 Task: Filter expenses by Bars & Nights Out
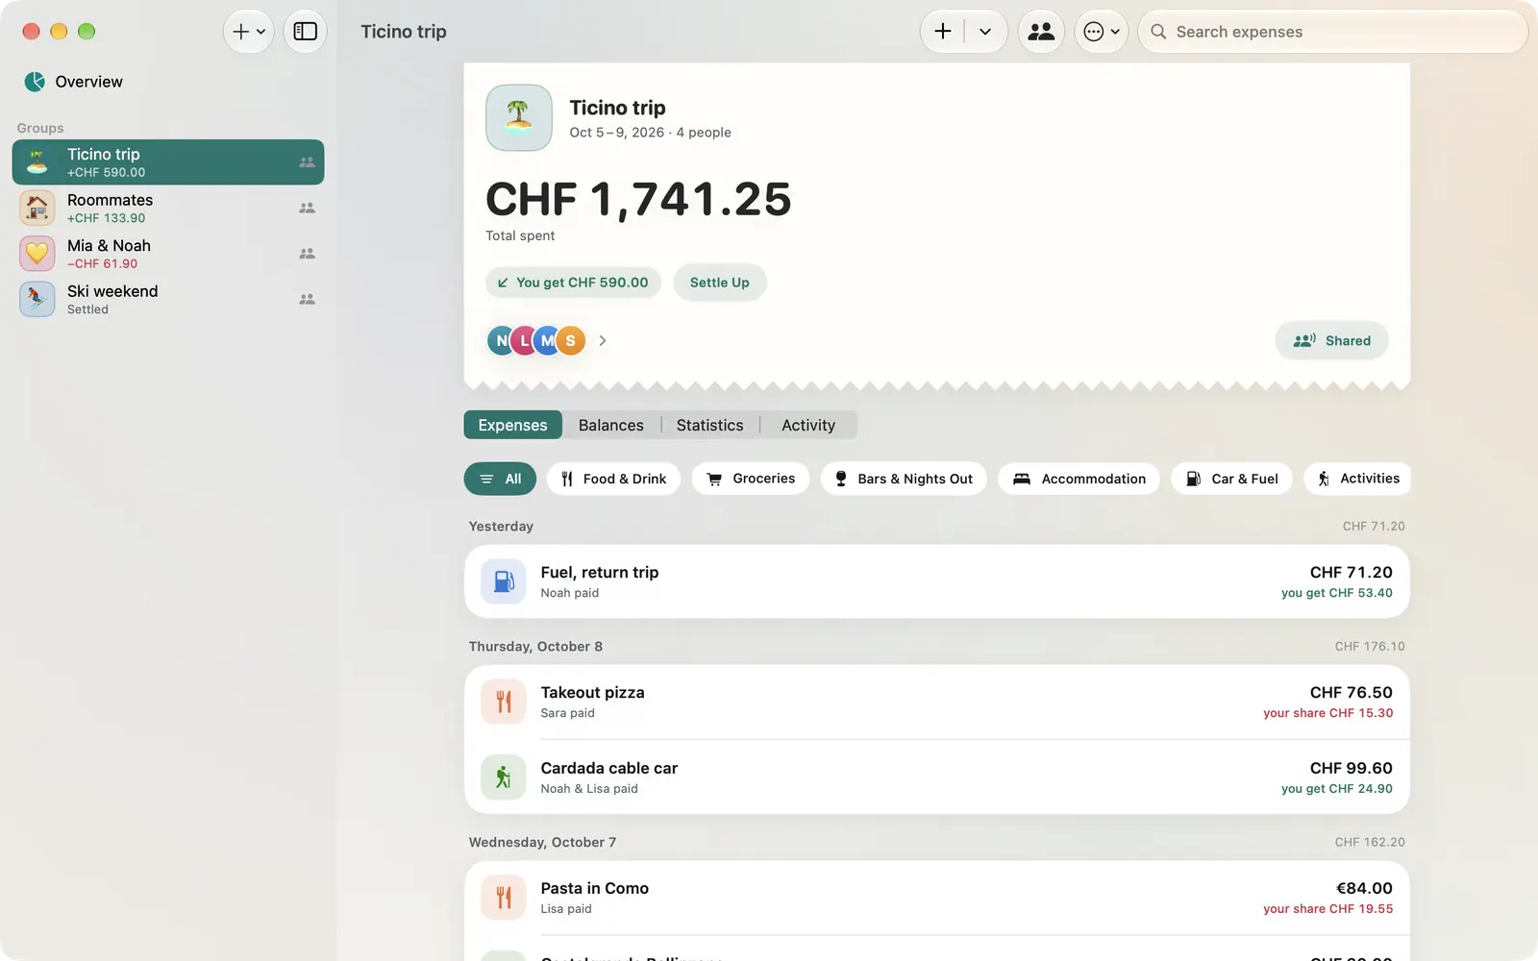(x=904, y=479)
